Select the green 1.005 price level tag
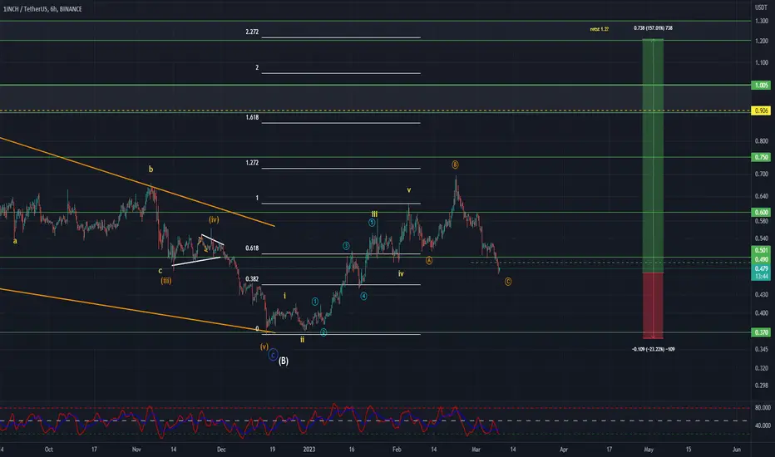 761,85
